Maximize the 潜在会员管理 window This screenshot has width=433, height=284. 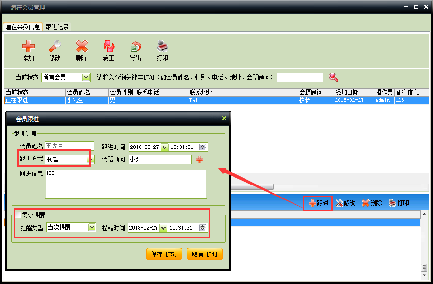[416, 7]
